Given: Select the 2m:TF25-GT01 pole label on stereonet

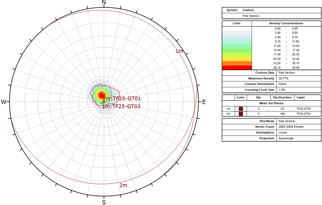Looking at the screenshot, I should point(122,99).
